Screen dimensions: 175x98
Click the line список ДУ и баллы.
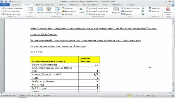click(44, 35)
